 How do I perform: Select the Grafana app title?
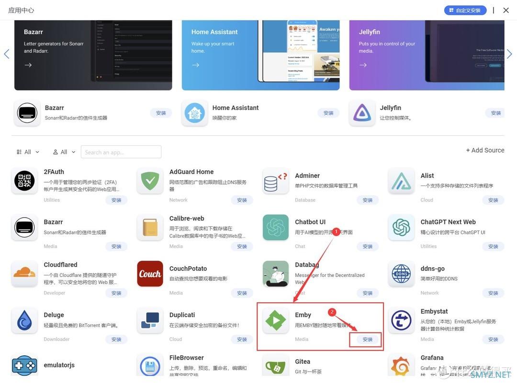432,358
